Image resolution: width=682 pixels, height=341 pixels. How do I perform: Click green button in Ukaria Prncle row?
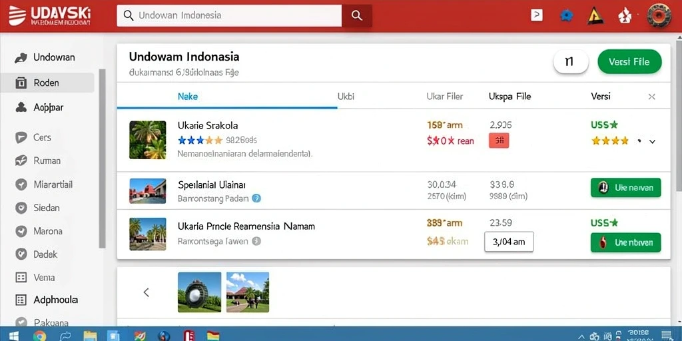625,242
